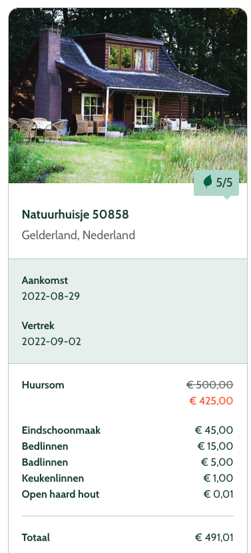Image resolution: width=251 pixels, height=553 pixels.
Task: Click the Vertrek label
Action: coord(38,325)
